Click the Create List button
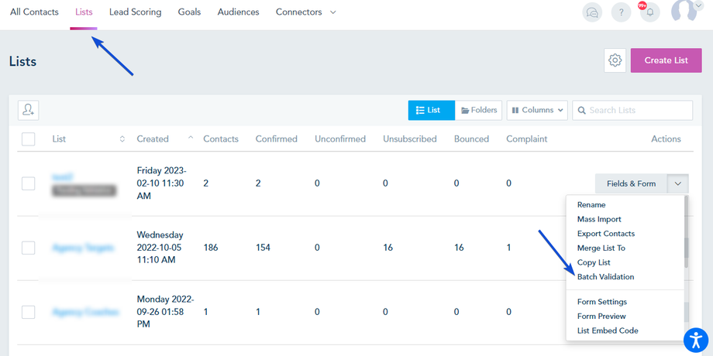713x356 pixels. [666, 60]
